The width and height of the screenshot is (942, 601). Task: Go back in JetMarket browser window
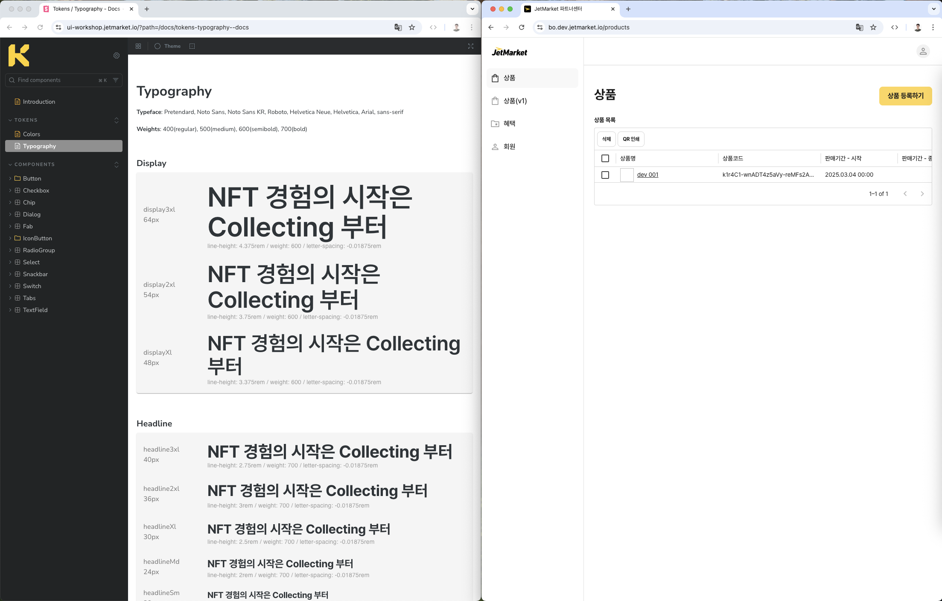tap(491, 27)
